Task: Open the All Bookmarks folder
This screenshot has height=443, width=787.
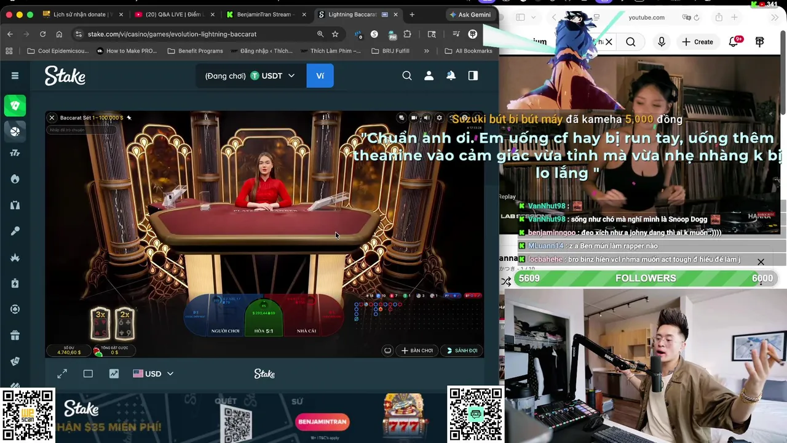Action: pyautogui.click(x=468, y=51)
